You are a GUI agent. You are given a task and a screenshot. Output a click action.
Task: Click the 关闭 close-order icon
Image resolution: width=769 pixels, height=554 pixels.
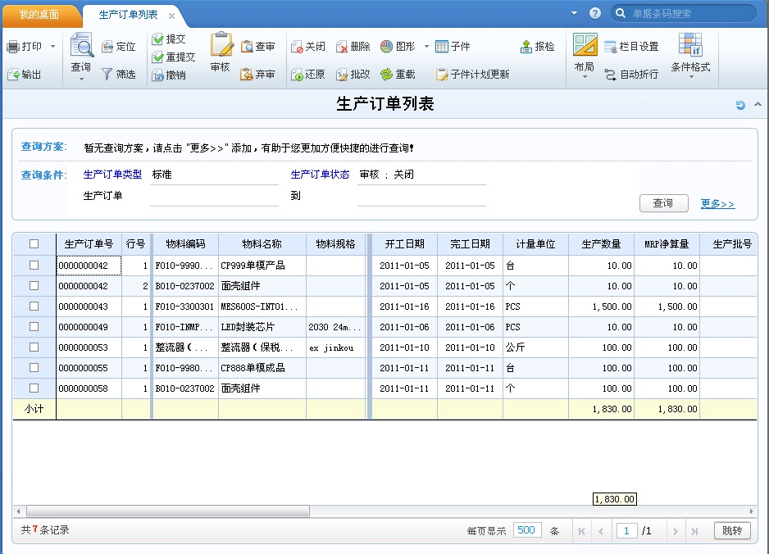[297, 47]
